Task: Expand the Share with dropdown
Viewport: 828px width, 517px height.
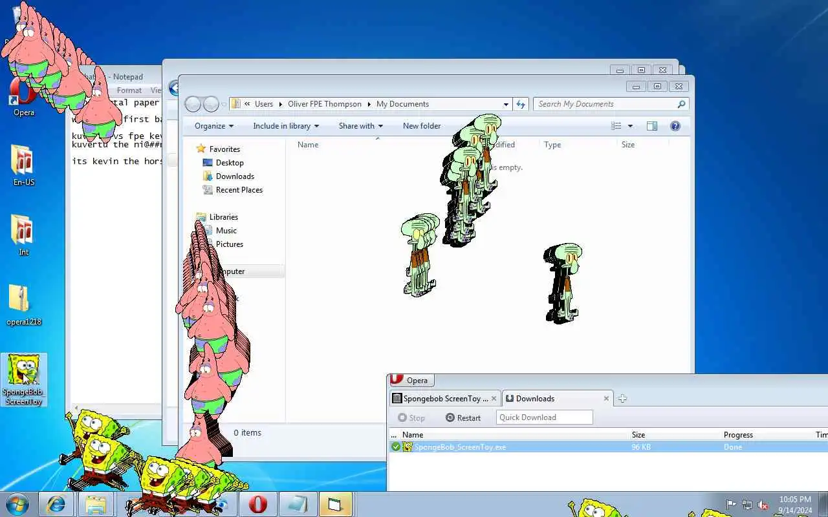Action: 361,126
